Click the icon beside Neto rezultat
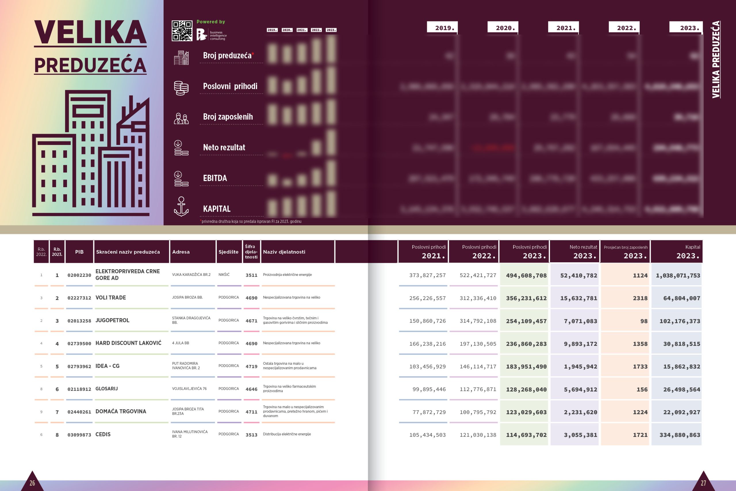Viewport: 736px width, 491px height. (x=181, y=148)
